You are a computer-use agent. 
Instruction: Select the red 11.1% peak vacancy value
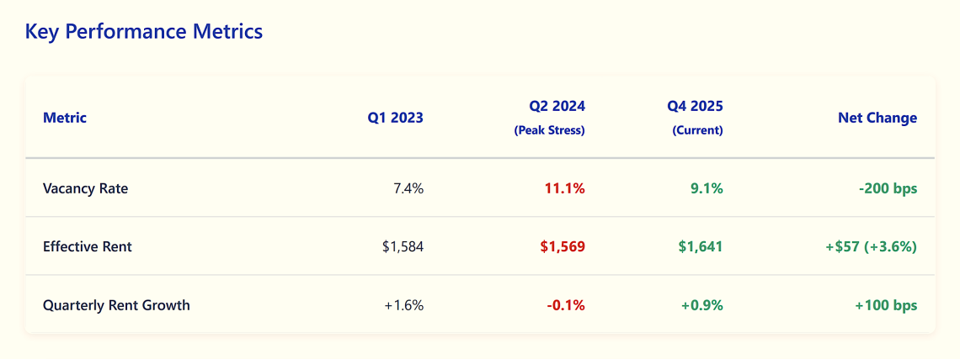(564, 188)
